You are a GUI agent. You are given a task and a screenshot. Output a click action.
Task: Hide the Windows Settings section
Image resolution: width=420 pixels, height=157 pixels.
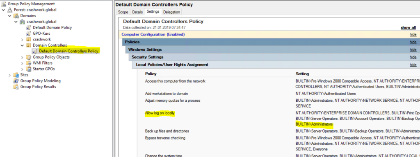coord(413,49)
